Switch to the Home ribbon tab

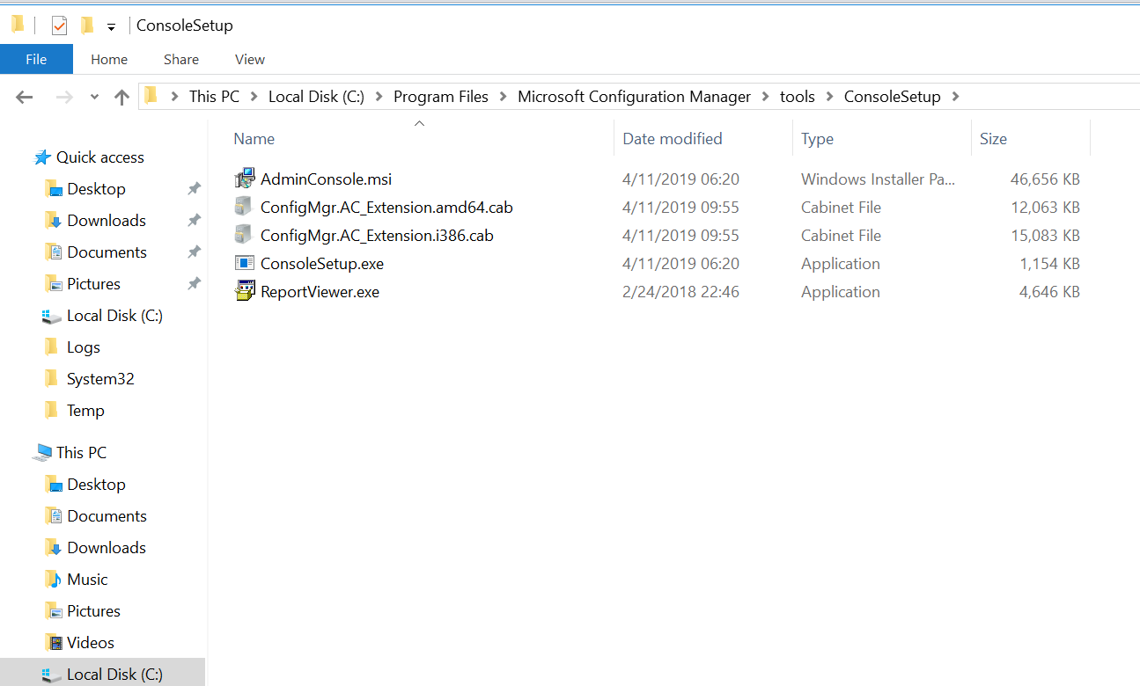coord(109,59)
